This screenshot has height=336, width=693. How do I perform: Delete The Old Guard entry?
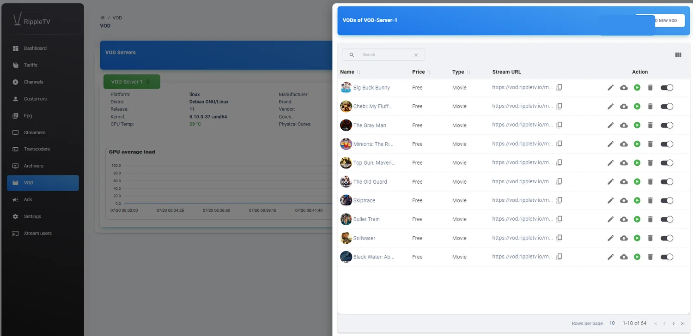650,182
